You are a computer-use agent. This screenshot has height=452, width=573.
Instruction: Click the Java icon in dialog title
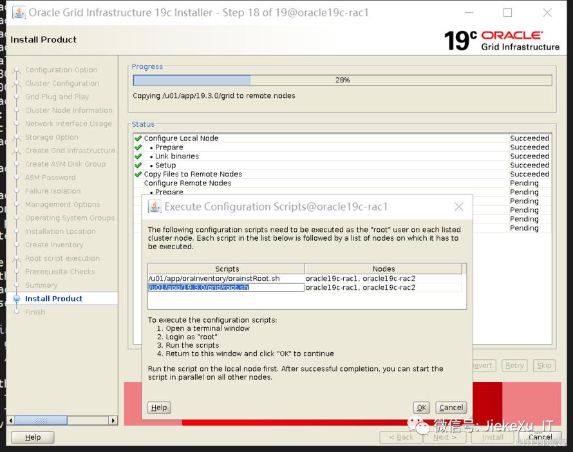click(x=155, y=207)
